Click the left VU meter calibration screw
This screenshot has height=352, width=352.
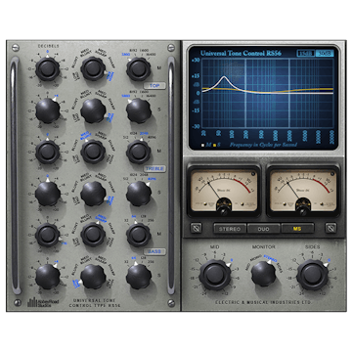224,211
